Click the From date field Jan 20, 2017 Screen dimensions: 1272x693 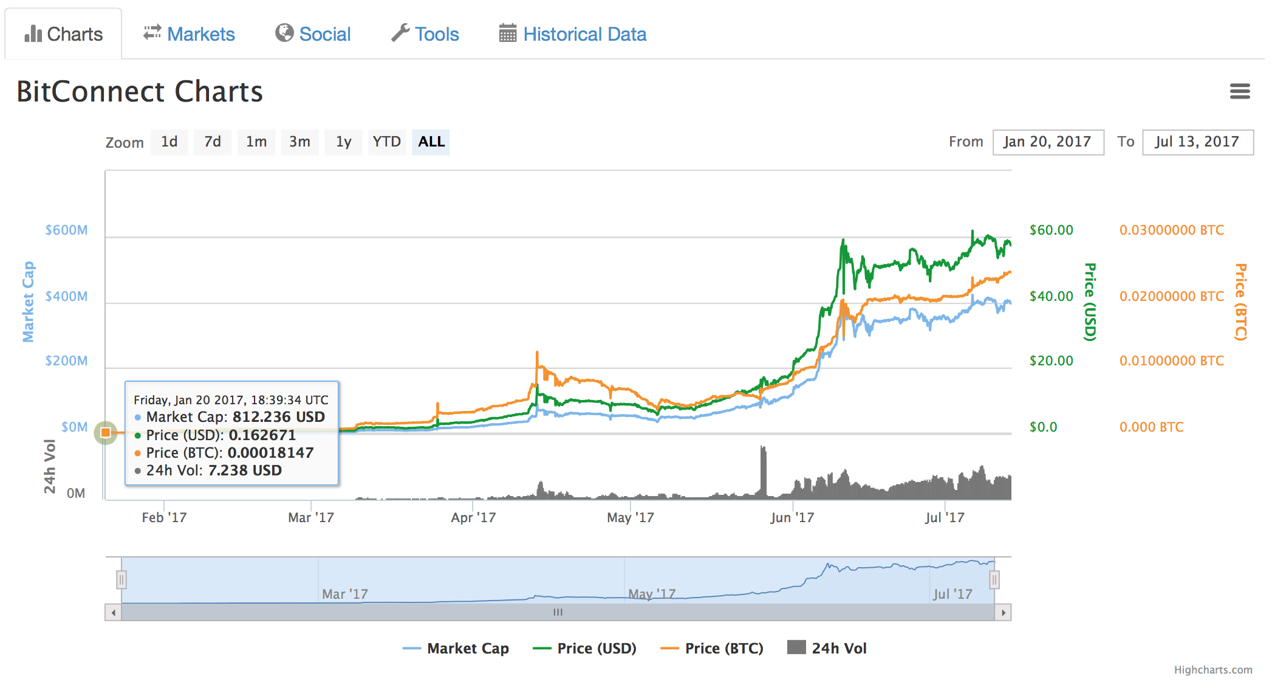(x=1048, y=142)
